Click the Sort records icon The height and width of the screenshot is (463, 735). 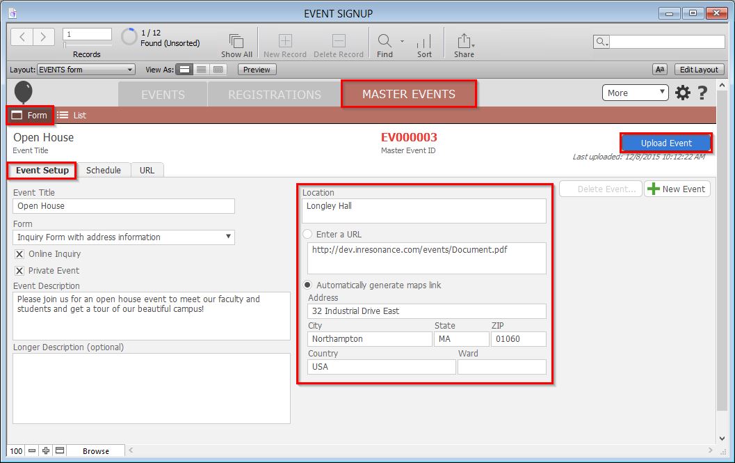point(424,41)
